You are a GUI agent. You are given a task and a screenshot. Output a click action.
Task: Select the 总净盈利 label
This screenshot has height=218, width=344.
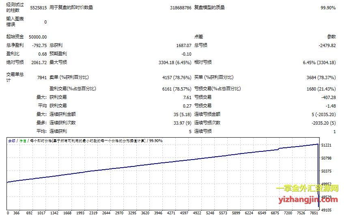[15, 45]
